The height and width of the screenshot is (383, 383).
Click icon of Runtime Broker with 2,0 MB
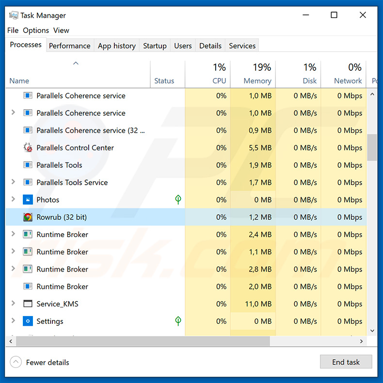28,286
